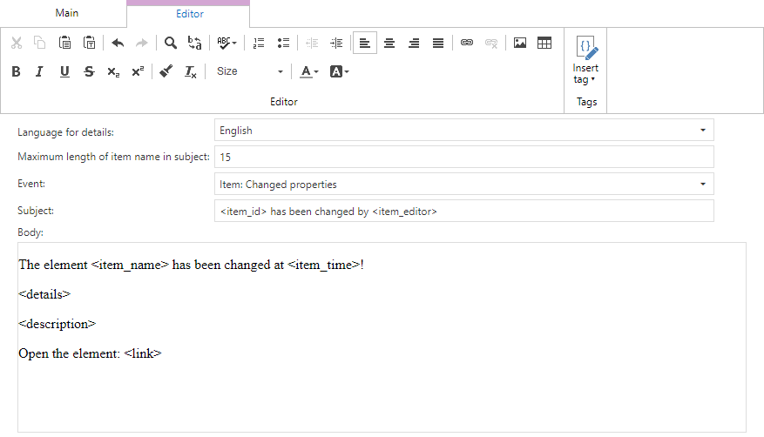Image resolution: width=764 pixels, height=437 pixels.
Task: Insert a bulleted list
Action: [x=283, y=43]
